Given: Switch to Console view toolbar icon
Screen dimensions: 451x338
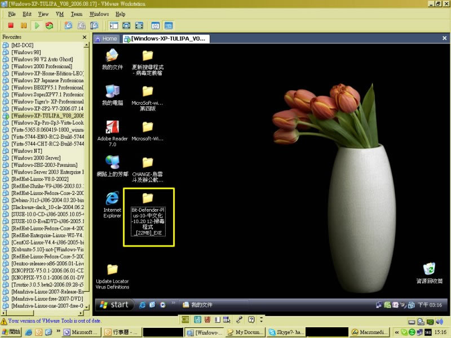Looking at the screenshot, I should pos(169,25).
